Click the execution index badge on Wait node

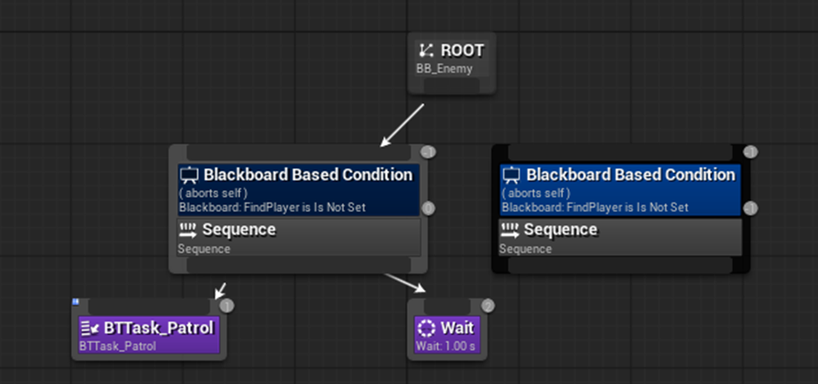coord(488,306)
